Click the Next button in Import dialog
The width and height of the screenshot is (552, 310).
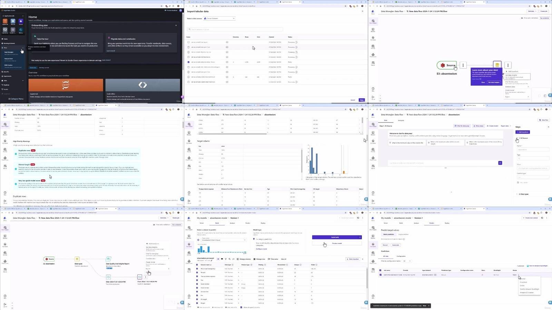(361, 100)
